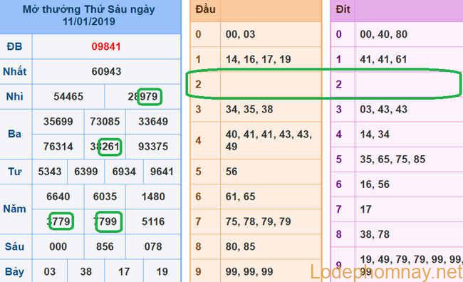Click the red special prize number 09841

pos(106,47)
